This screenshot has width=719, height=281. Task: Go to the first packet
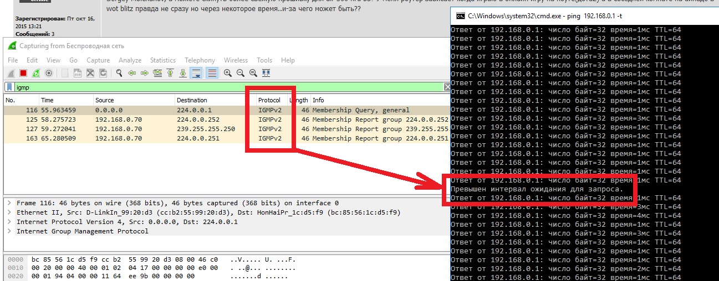pyautogui.click(x=170, y=73)
